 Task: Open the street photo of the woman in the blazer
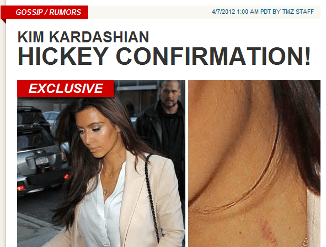(x=101, y=163)
